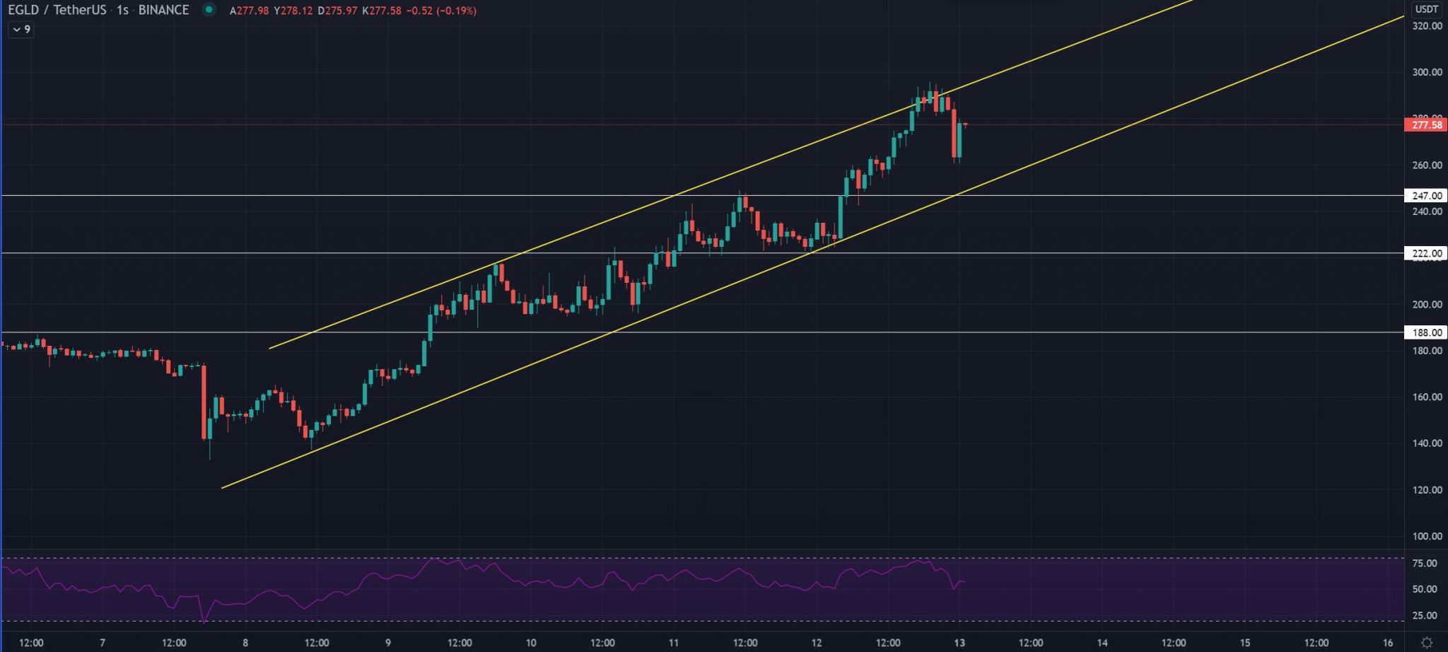
Task: Click the 13 date on the time axis
Action: [x=959, y=643]
